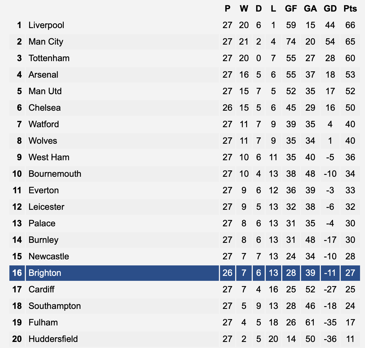365x348 pixels.
Task: Click the Wolves team name
Action: (43, 141)
